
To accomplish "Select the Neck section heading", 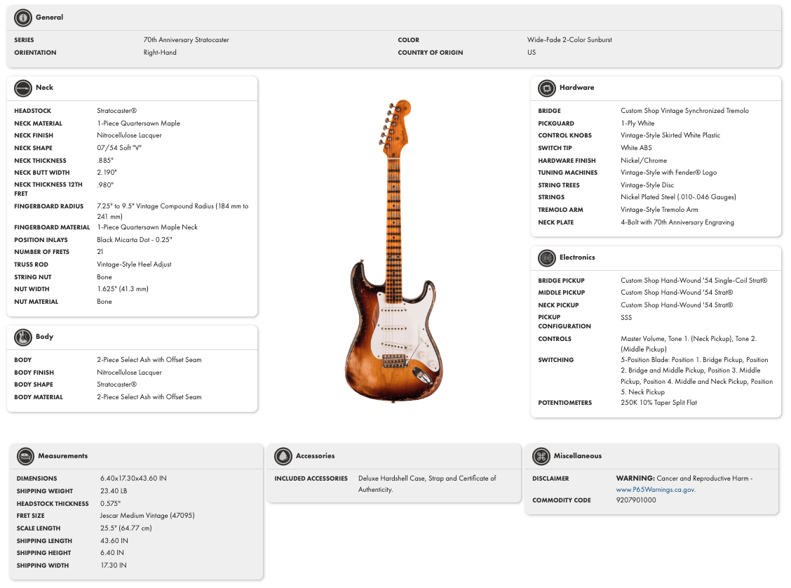I will (44, 87).
